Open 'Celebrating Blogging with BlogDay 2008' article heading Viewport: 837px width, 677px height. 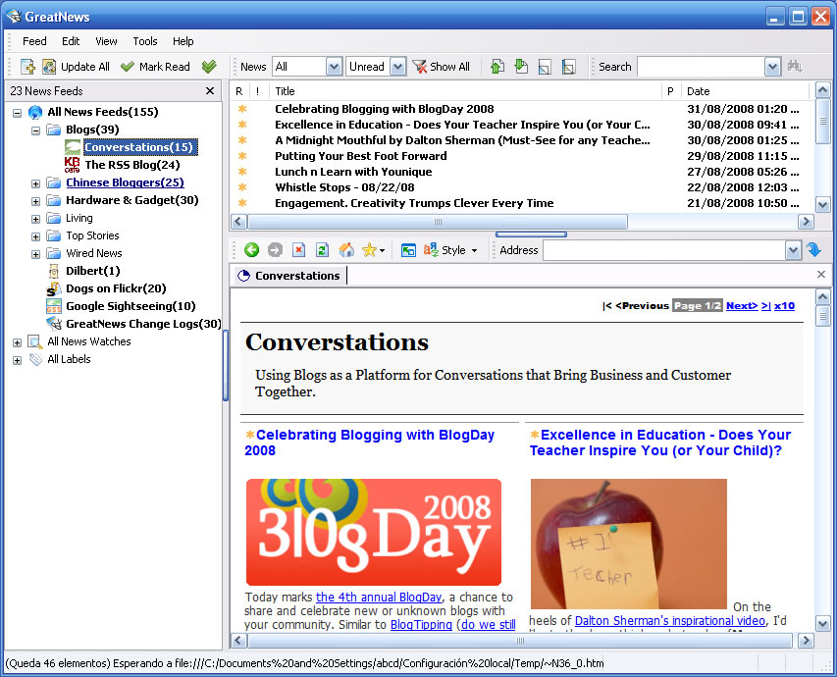pyautogui.click(x=369, y=443)
